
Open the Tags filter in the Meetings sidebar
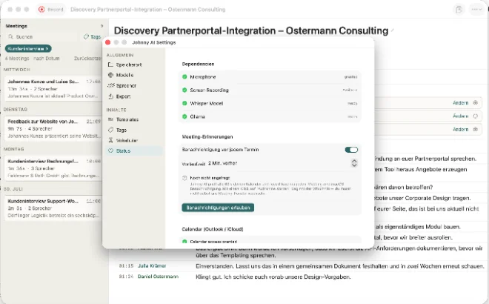pos(93,37)
